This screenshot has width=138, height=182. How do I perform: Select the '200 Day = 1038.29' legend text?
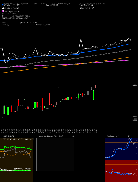[12, 12]
